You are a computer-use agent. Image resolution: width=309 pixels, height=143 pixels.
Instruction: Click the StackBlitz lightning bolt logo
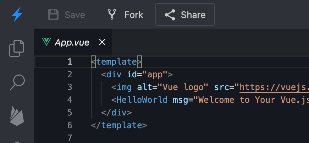pyautogui.click(x=17, y=14)
